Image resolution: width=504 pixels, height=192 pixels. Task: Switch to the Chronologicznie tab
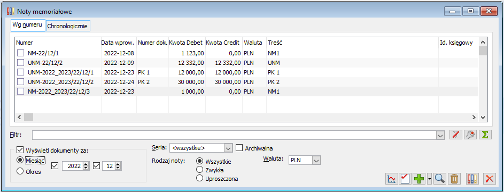pos(68,26)
